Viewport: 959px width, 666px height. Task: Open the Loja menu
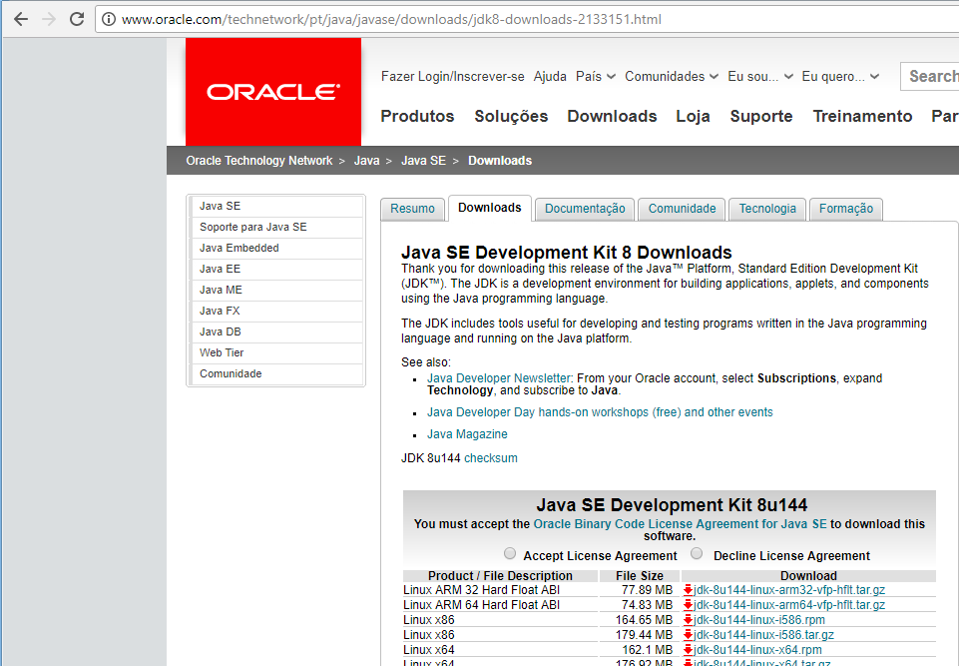tap(693, 116)
